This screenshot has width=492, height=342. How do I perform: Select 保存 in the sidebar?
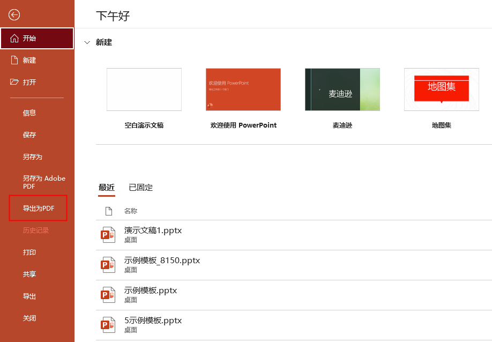29,135
